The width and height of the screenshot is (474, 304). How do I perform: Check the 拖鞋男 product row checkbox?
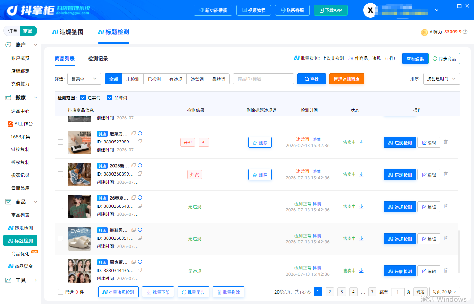(60, 238)
